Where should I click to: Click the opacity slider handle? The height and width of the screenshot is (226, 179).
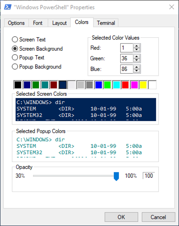pyautogui.click(x=116, y=176)
